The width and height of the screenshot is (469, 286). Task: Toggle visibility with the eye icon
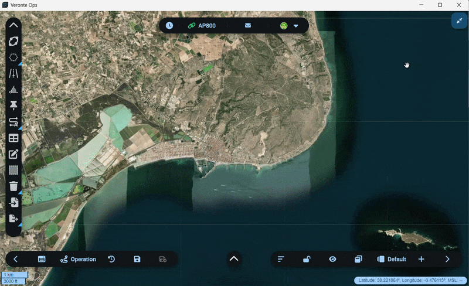332,259
